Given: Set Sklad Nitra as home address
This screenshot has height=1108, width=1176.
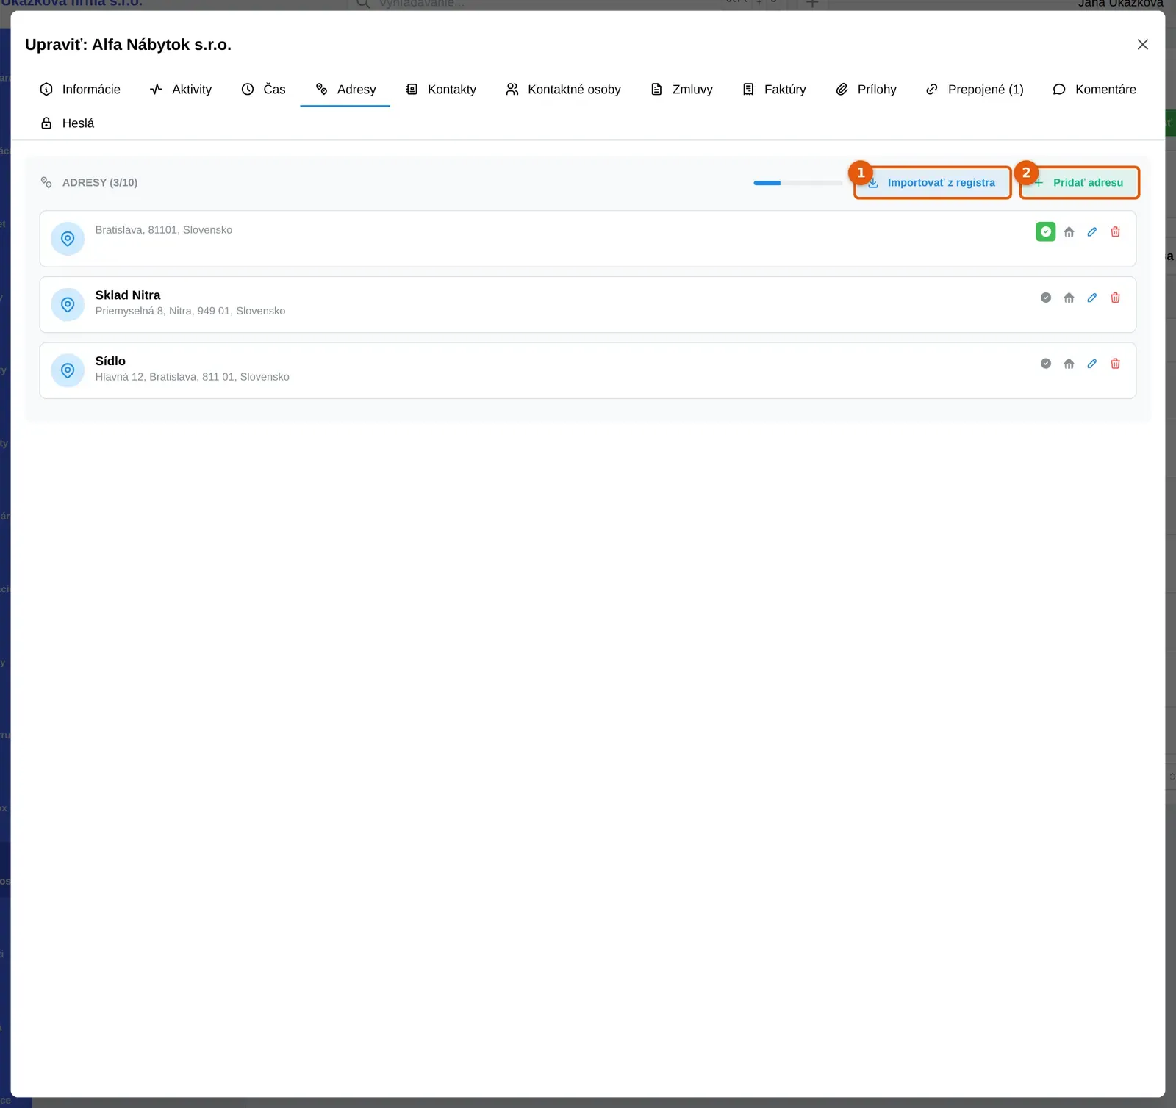Looking at the screenshot, I should [x=1069, y=298].
